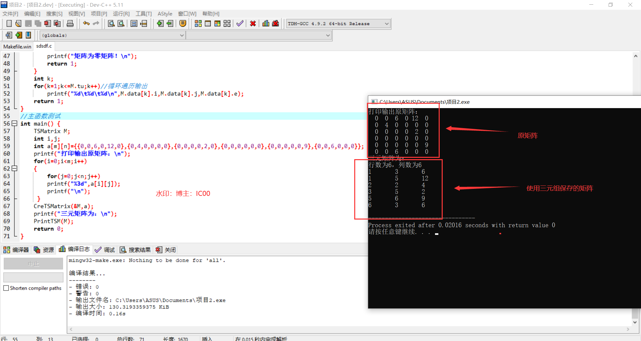Click the Toggle bookmark green-plus icon
Image resolution: width=641 pixels, height=341 pixels.
pos(19,35)
